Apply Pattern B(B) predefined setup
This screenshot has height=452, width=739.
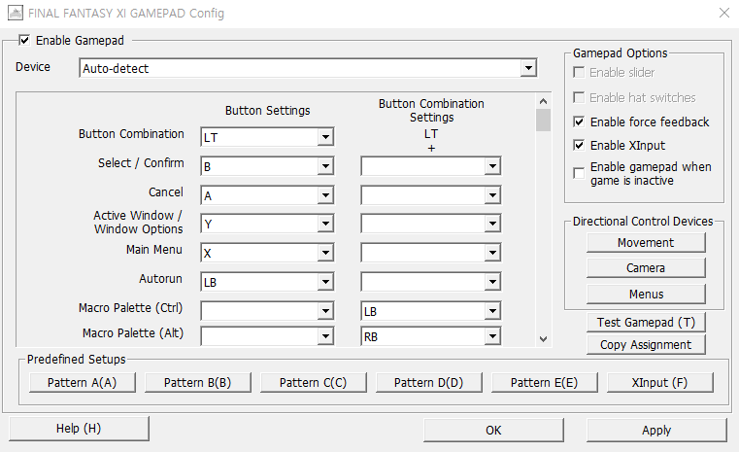click(197, 382)
